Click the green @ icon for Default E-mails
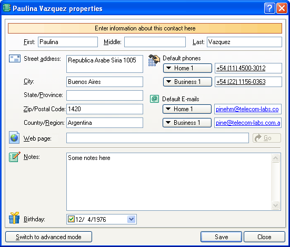 pyautogui.click(x=154, y=99)
